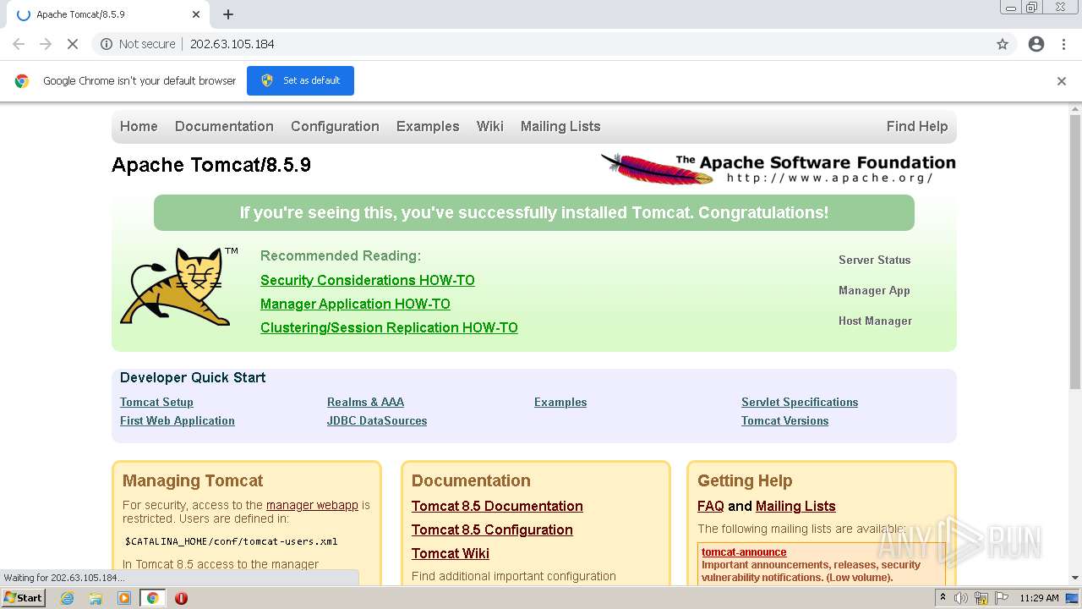The image size is (1082, 609).
Task: Click the taskbar clock 11:29 AM
Action: pos(1039,598)
